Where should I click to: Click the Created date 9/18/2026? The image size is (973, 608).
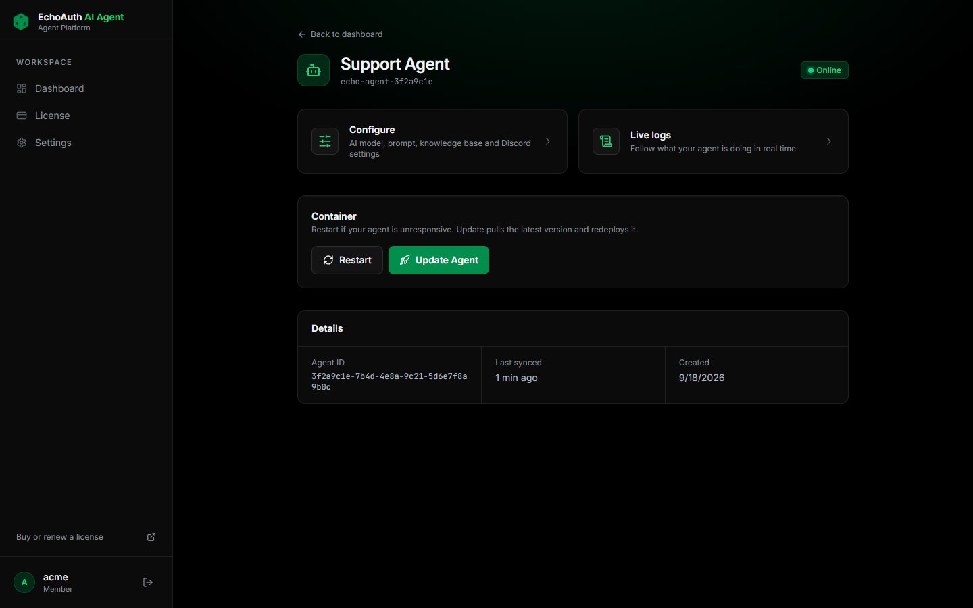click(701, 378)
